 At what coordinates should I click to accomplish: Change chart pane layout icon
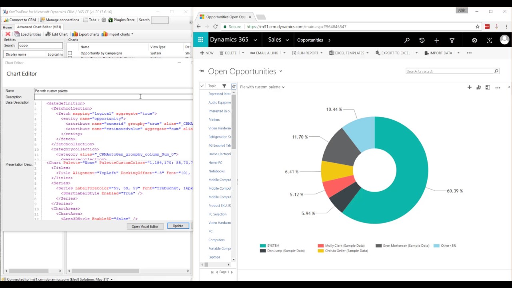click(488, 87)
